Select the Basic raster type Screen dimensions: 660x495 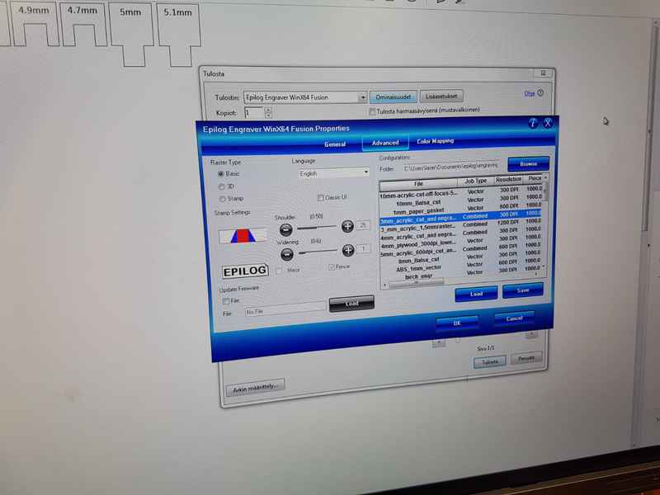pos(220,174)
